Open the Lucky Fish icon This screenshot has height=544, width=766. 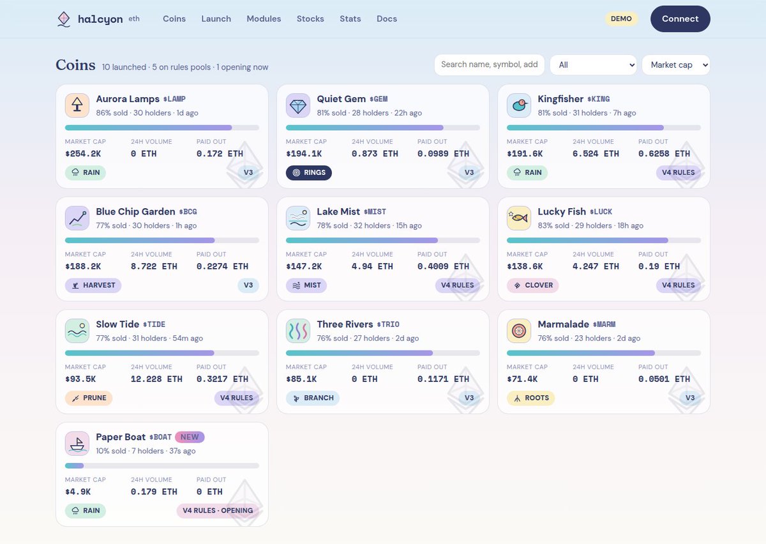(519, 218)
